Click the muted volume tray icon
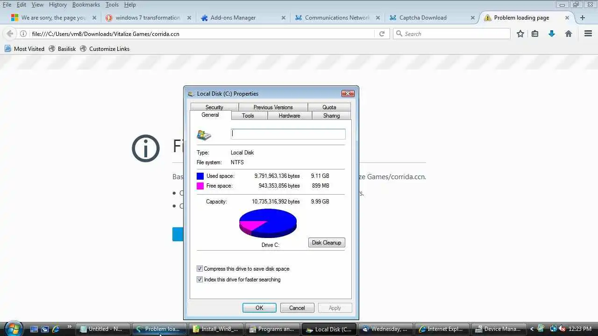 point(562,329)
